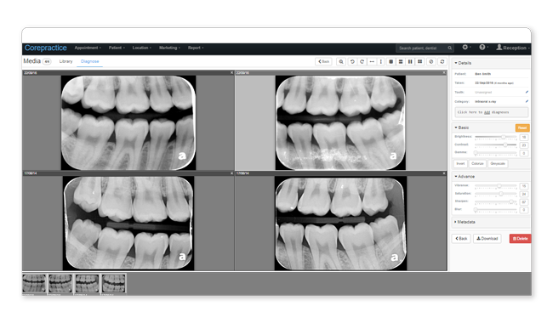Viewport: 553px width, 323px height.
Task: Click the Corepractice logo
Action: tap(45, 48)
